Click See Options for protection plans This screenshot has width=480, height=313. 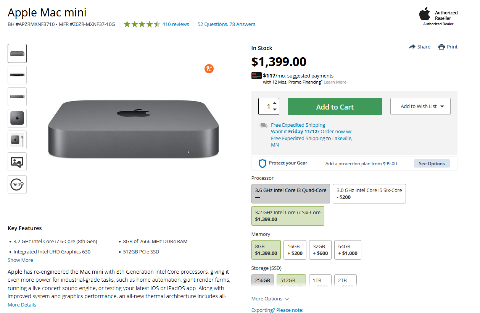(432, 163)
